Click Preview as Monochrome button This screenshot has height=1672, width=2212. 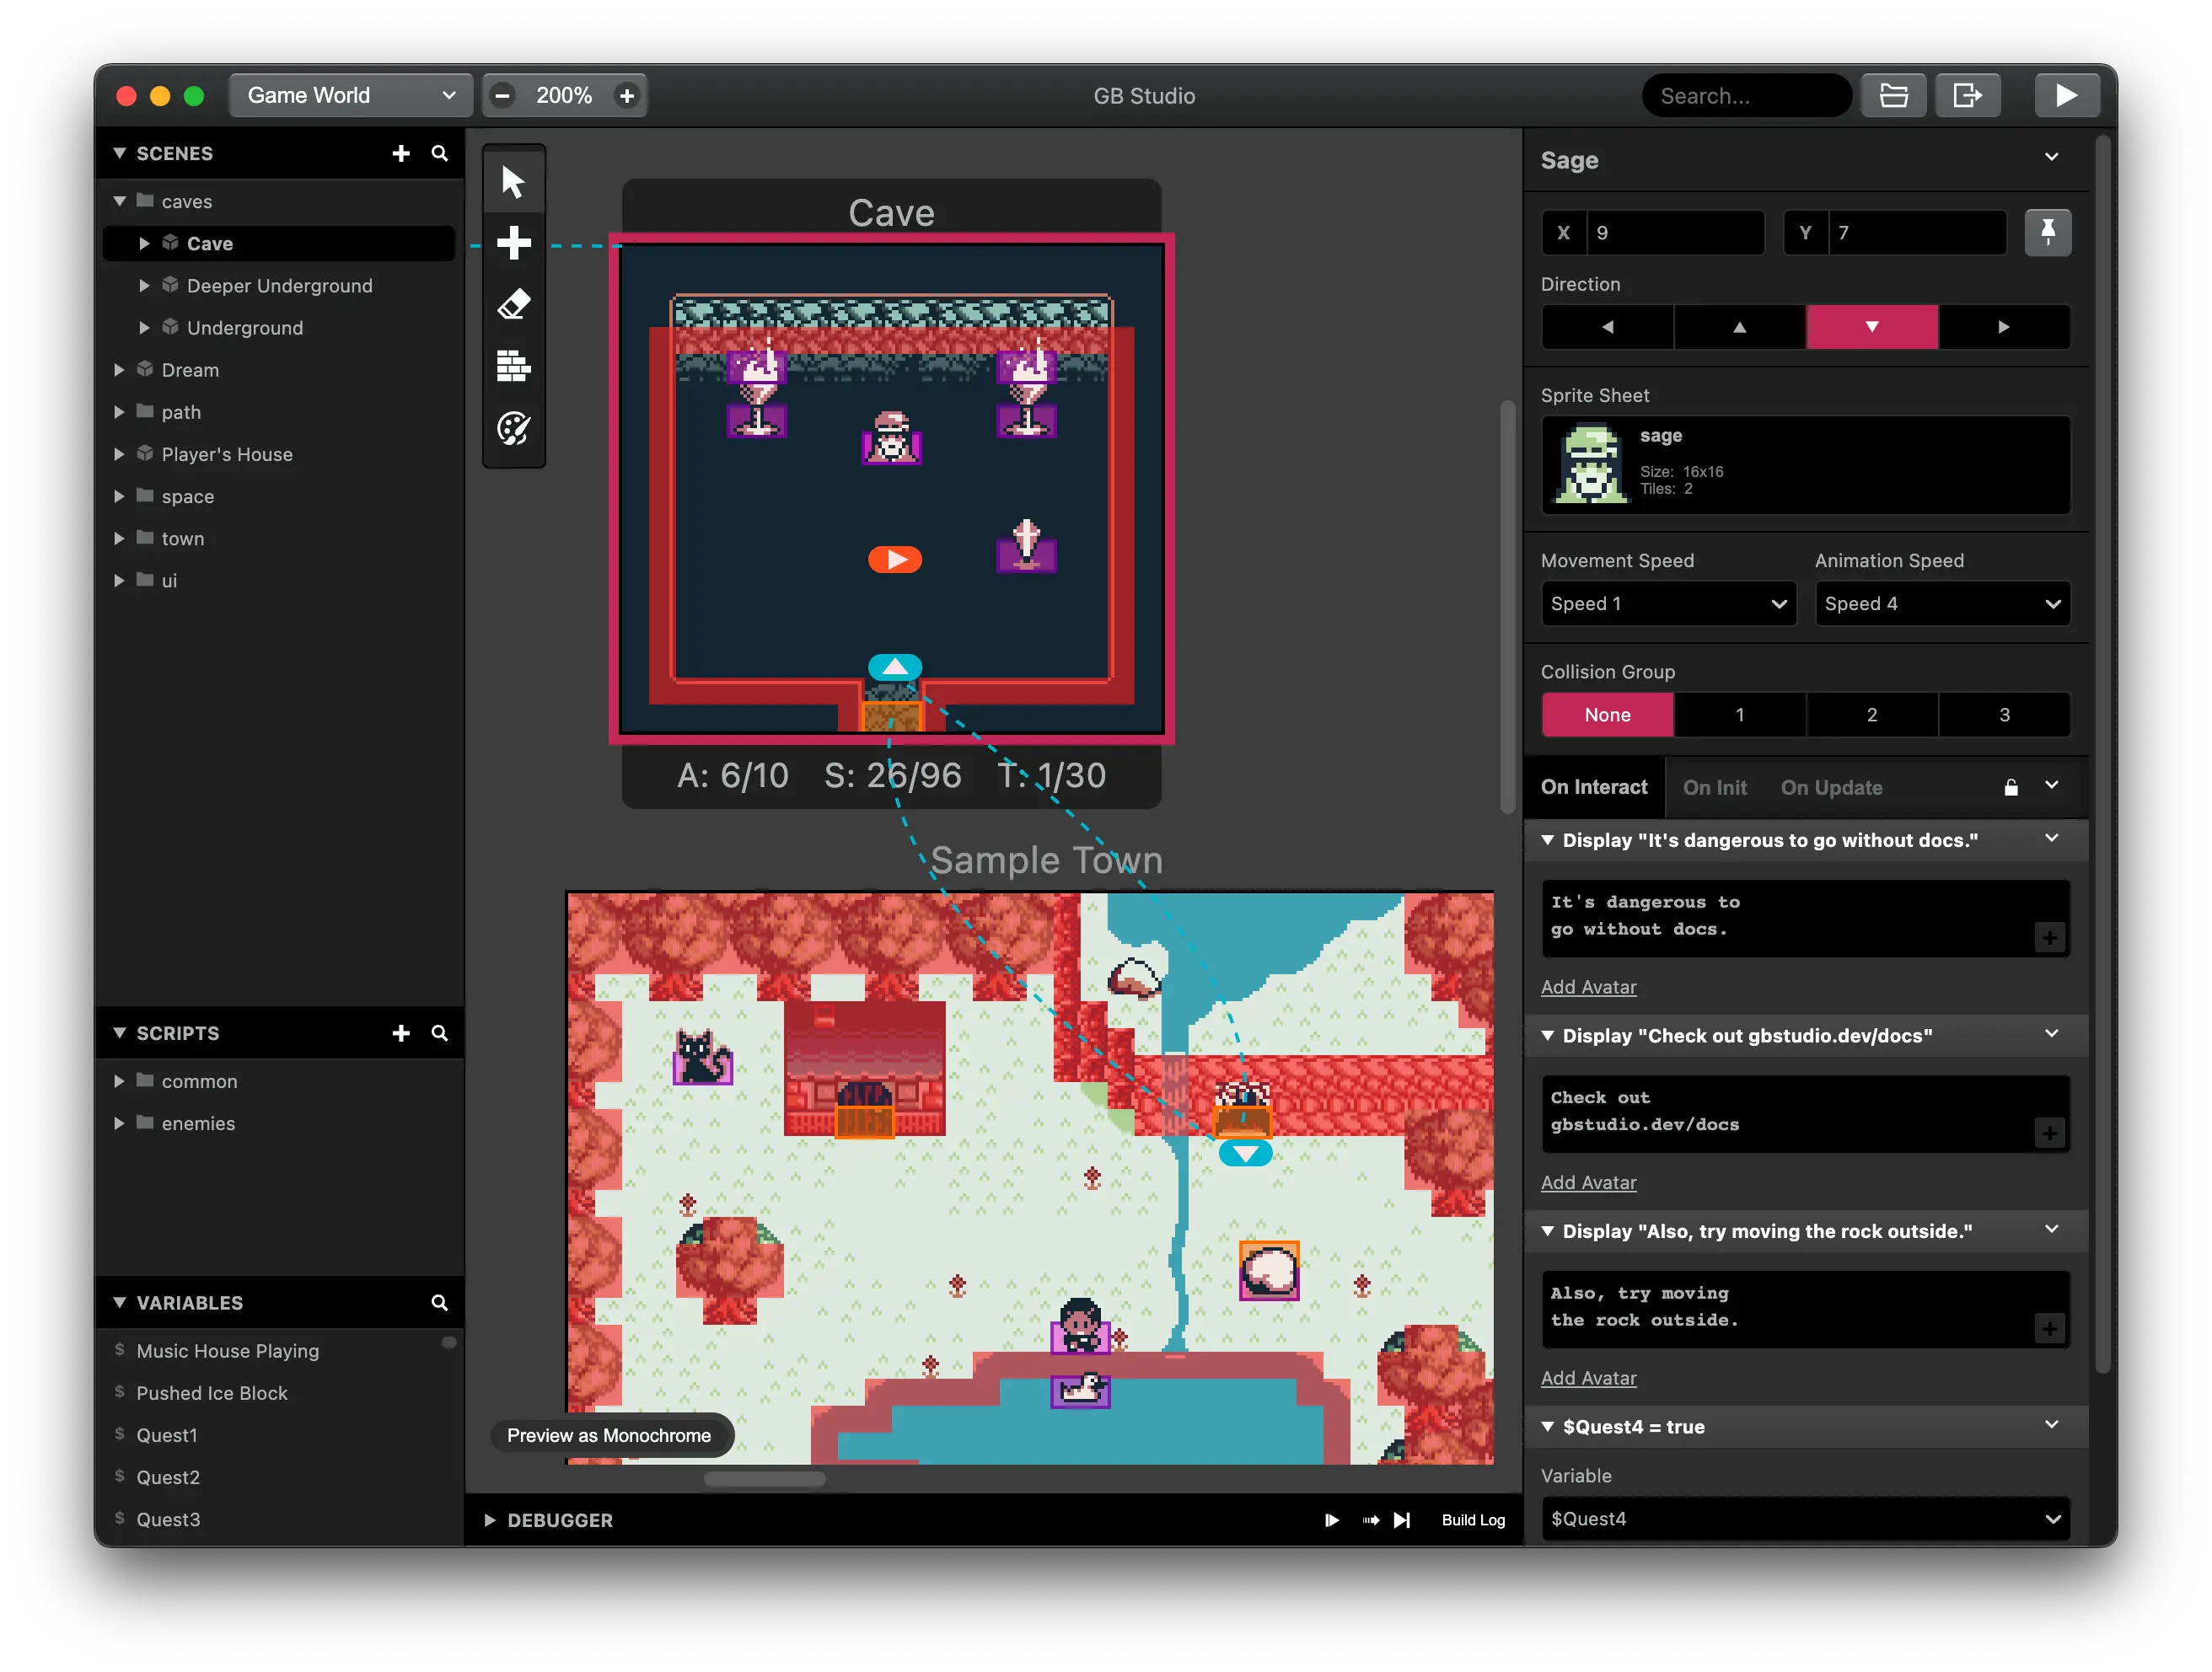(610, 1435)
